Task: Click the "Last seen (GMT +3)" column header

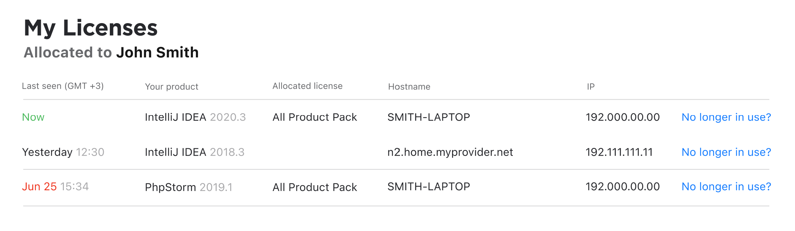Action: (63, 86)
